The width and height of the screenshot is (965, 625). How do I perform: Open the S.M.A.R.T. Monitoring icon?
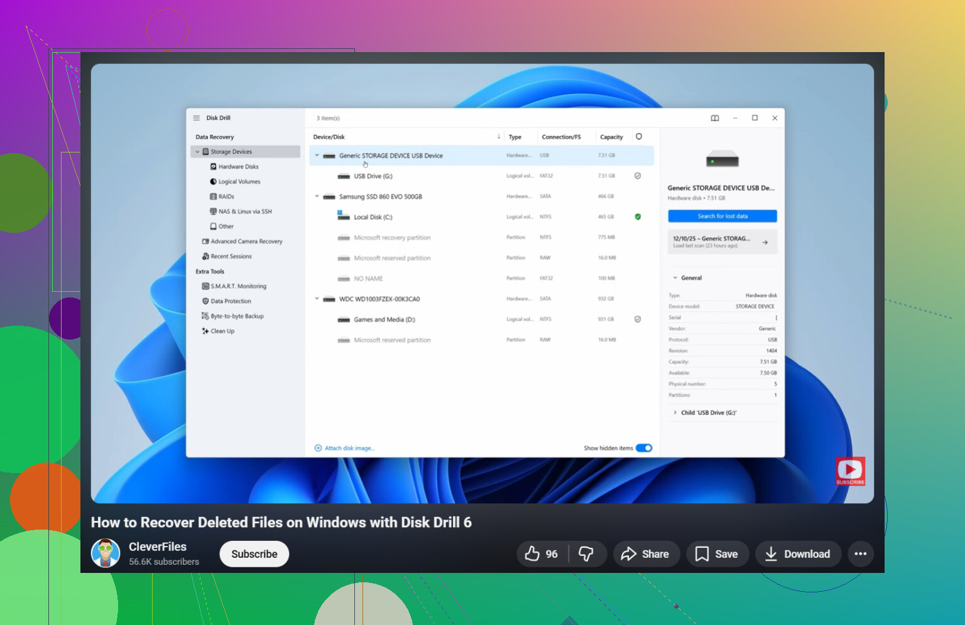click(x=205, y=286)
